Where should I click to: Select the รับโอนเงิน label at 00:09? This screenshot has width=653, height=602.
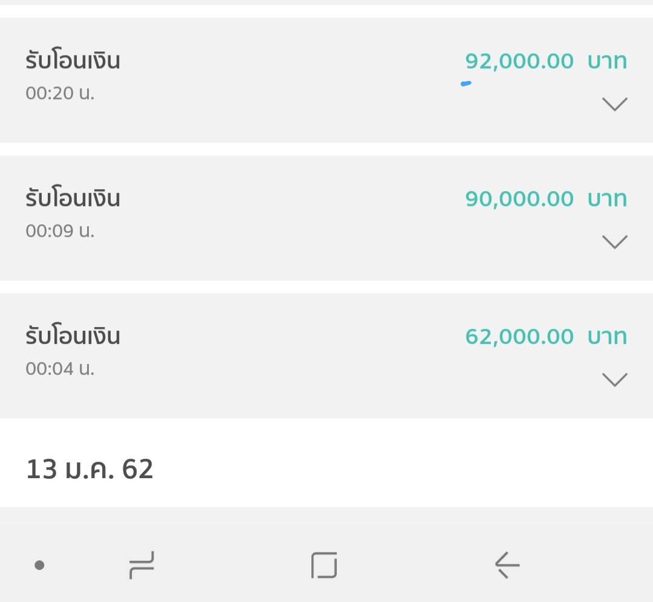[x=73, y=199]
